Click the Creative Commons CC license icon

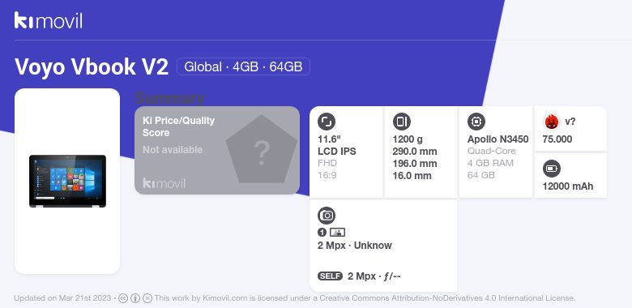coord(123,298)
